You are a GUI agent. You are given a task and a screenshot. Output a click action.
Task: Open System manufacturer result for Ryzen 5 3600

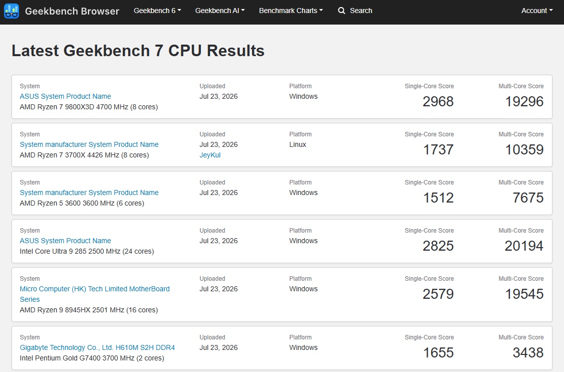(89, 193)
